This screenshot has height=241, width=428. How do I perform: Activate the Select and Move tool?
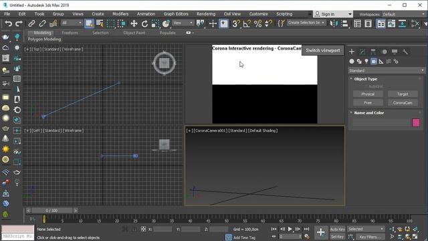[134, 24]
